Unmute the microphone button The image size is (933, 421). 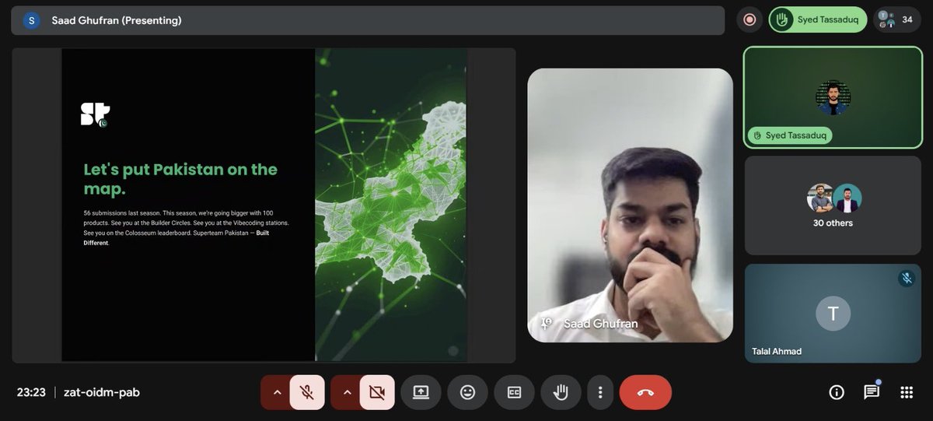click(x=307, y=392)
